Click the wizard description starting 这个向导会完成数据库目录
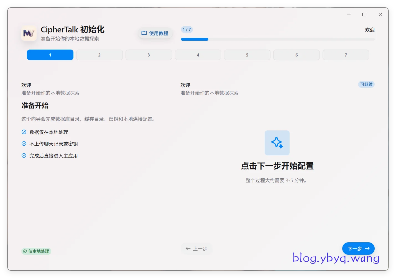Screen dimensions: 396x278 (89, 119)
